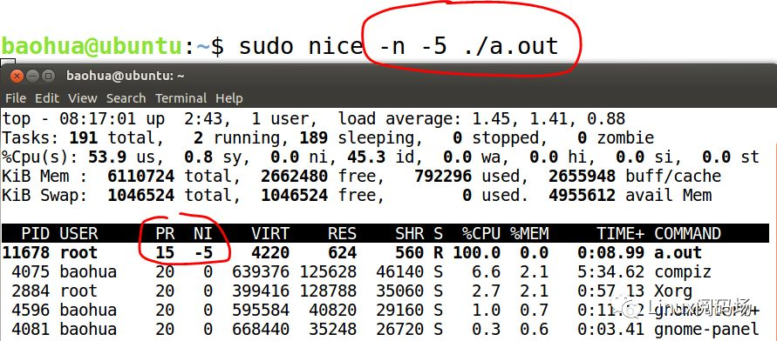The width and height of the screenshot is (777, 341).
Task: Click nice value -5 for a.out
Action: [202, 252]
